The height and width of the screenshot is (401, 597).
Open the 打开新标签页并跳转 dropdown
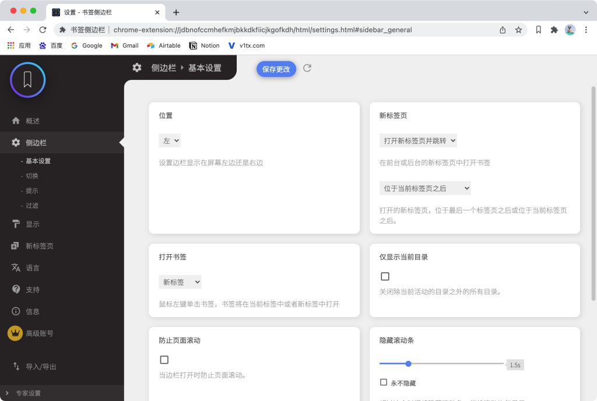[418, 141]
